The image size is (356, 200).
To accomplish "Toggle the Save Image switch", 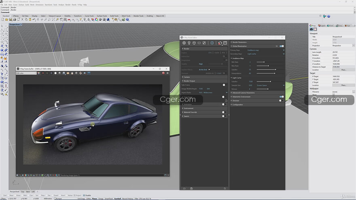I will (224, 97).
